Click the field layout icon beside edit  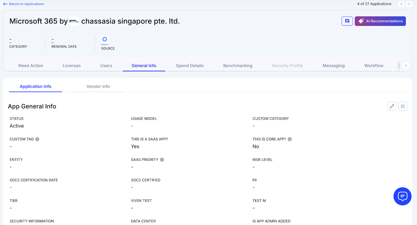[403, 106]
